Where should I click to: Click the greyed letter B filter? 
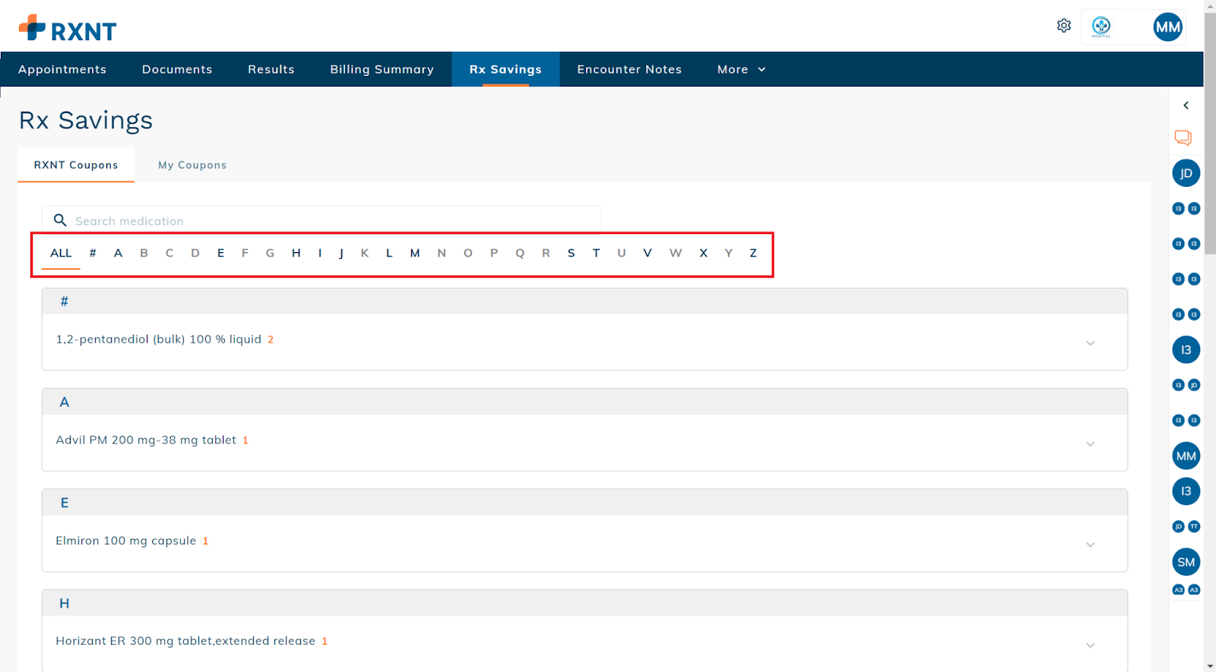[144, 253]
